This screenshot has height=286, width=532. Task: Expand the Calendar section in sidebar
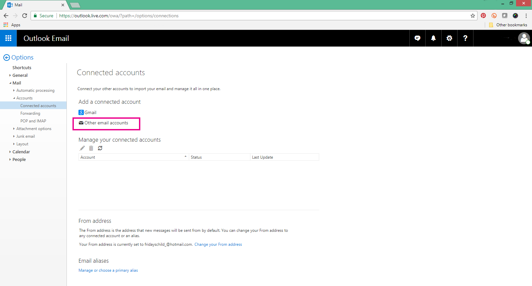point(21,152)
